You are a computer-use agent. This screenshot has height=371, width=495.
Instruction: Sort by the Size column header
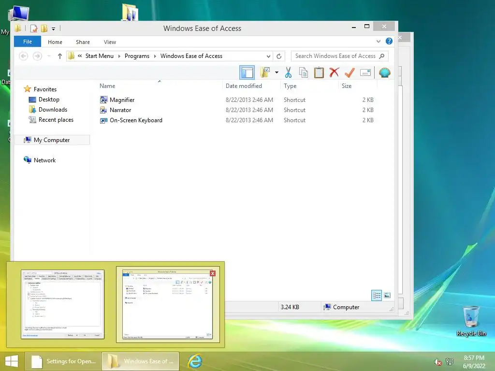tap(346, 86)
